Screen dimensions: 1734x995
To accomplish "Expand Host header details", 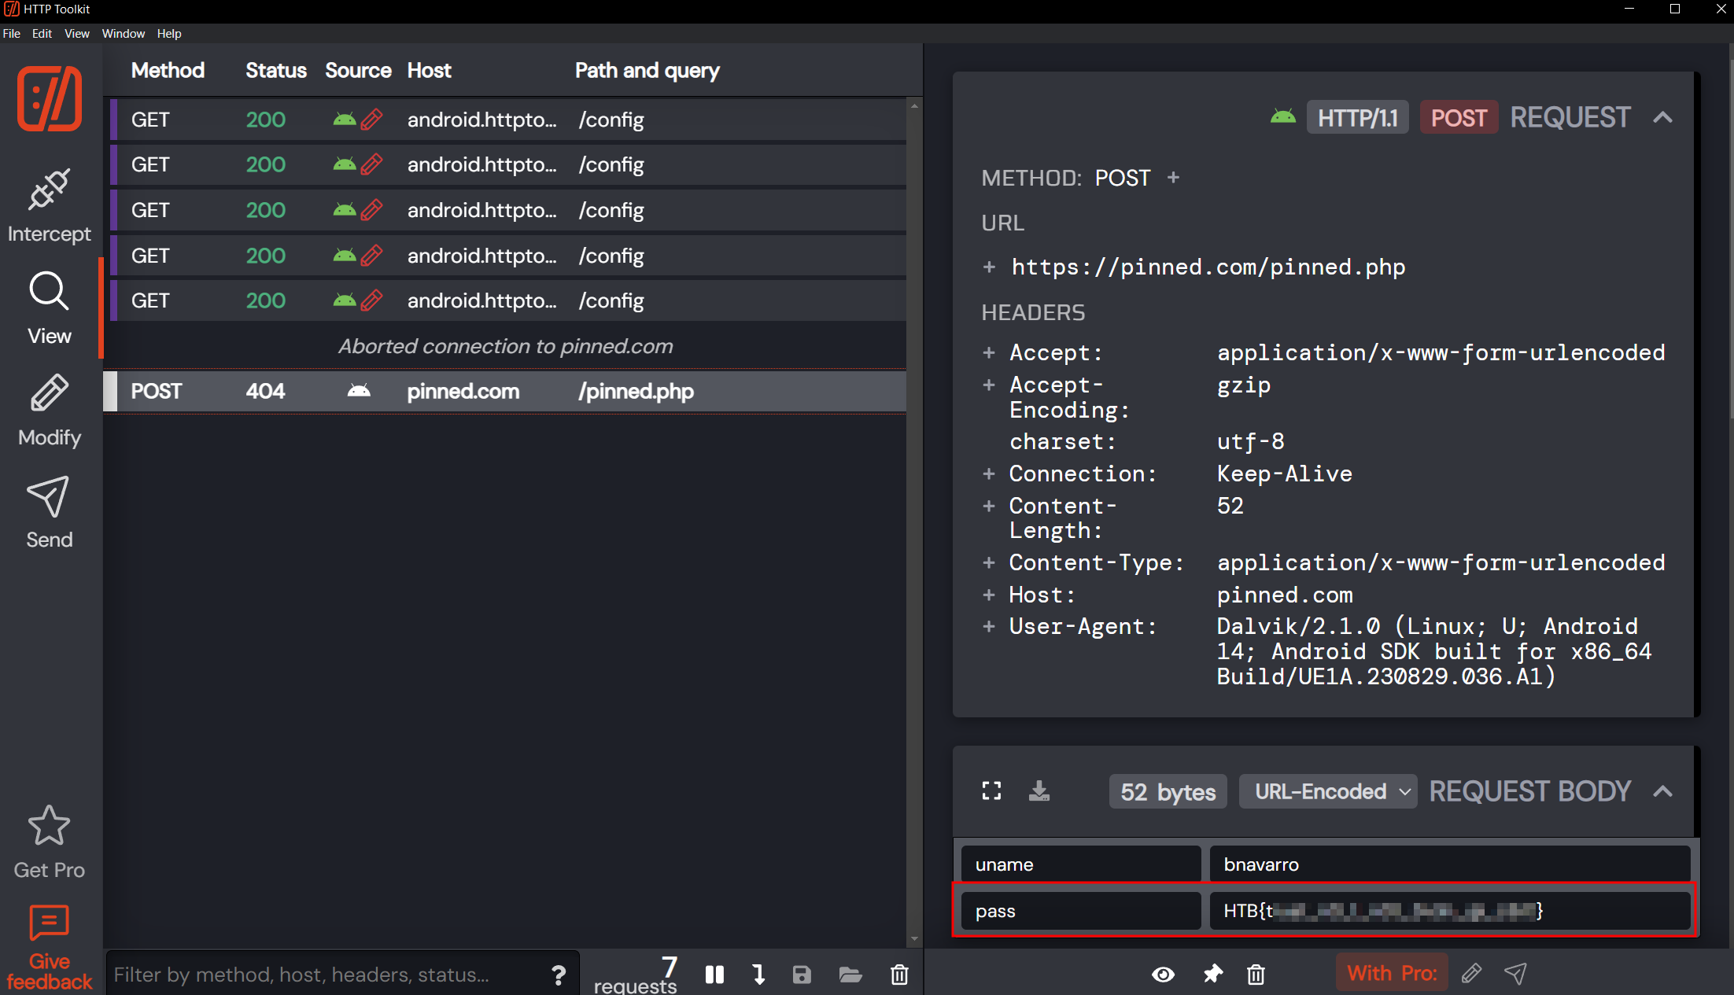I will tap(989, 595).
